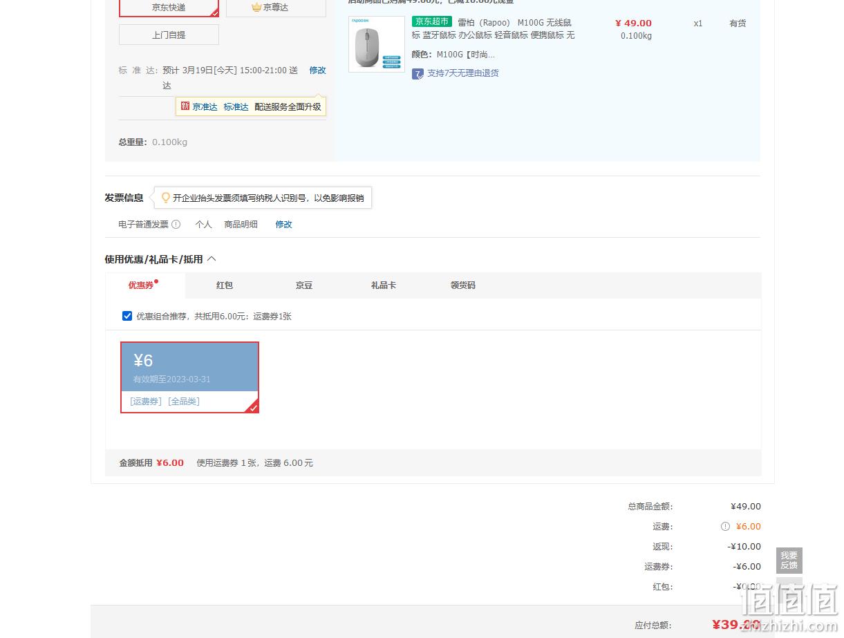The height and width of the screenshot is (638, 844).
Task: Choose 京尊达 delivery option
Action: (x=276, y=8)
